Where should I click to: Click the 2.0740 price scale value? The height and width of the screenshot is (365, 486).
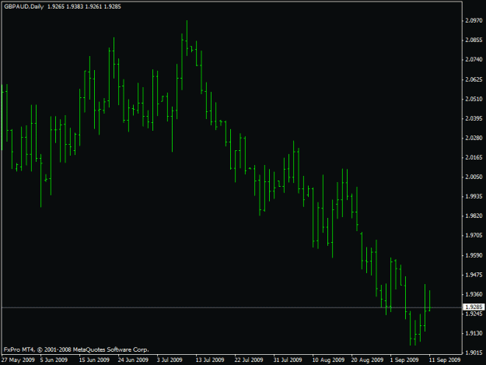[474, 60]
